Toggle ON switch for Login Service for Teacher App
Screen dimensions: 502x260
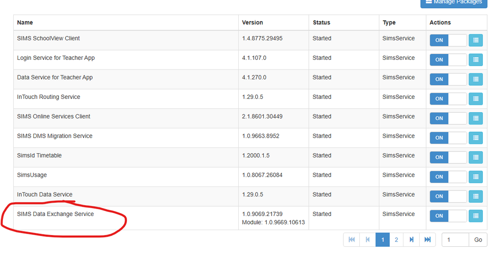click(448, 60)
